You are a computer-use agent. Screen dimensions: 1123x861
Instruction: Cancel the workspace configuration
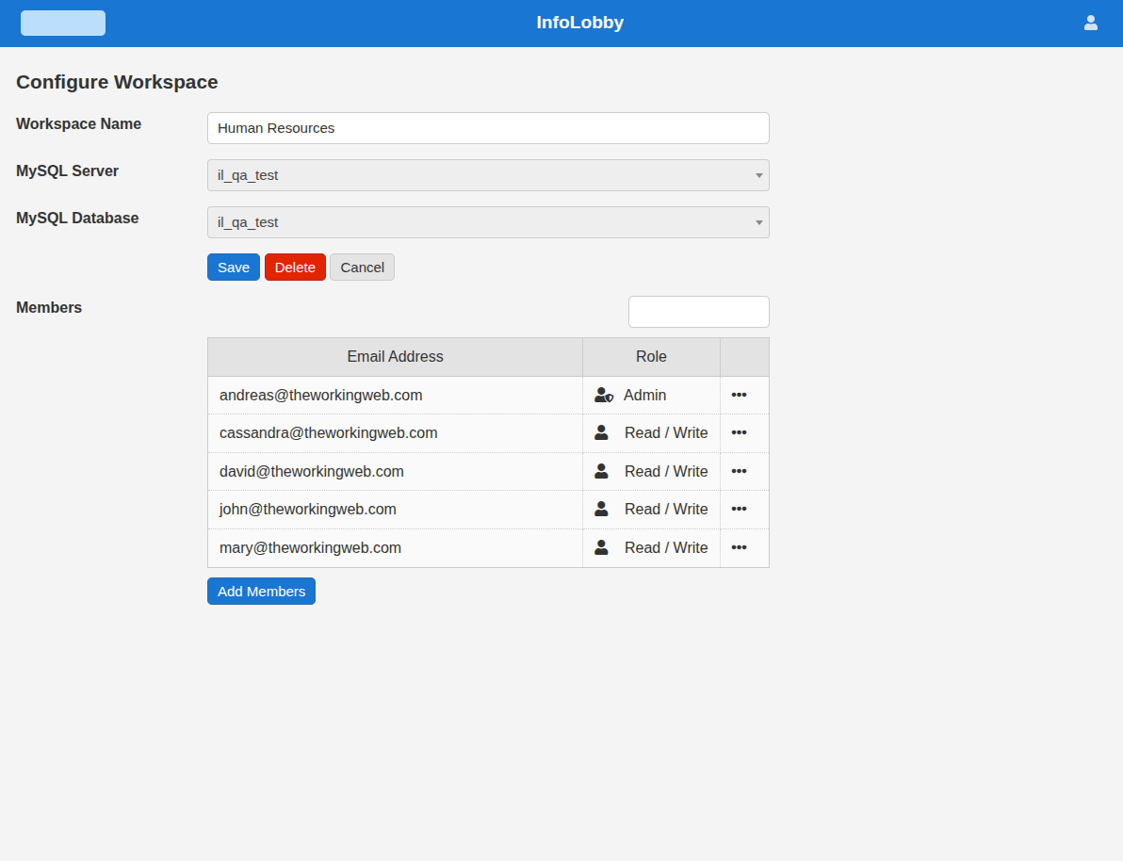(x=362, y=268)
